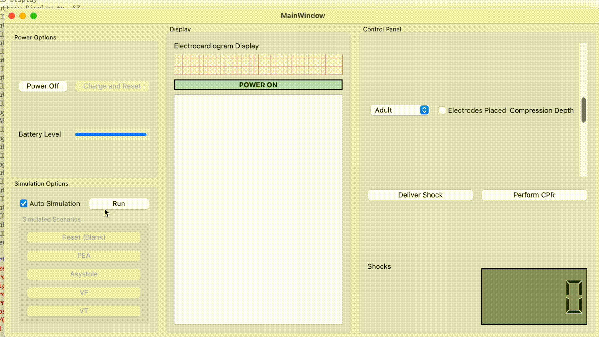
Task: Choose the PEA simulated scenario
Action: (84, 256)
